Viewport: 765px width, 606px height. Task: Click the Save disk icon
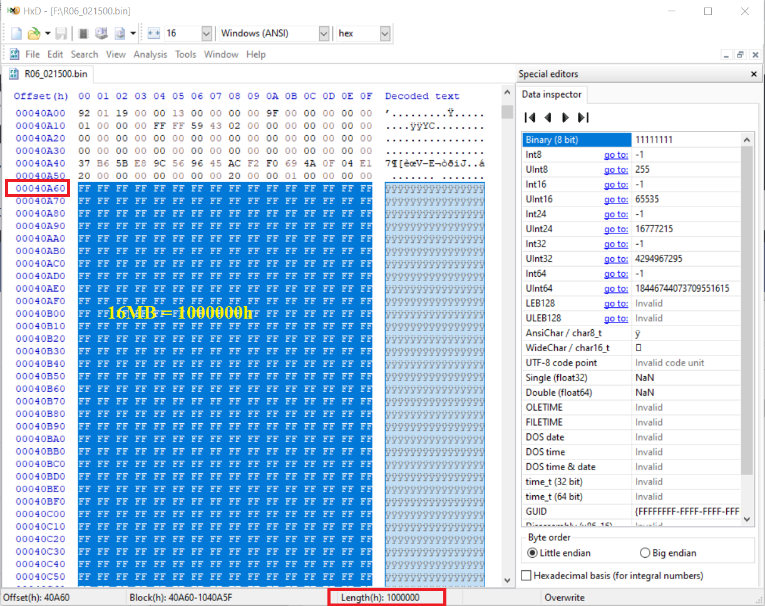(61, 33)
